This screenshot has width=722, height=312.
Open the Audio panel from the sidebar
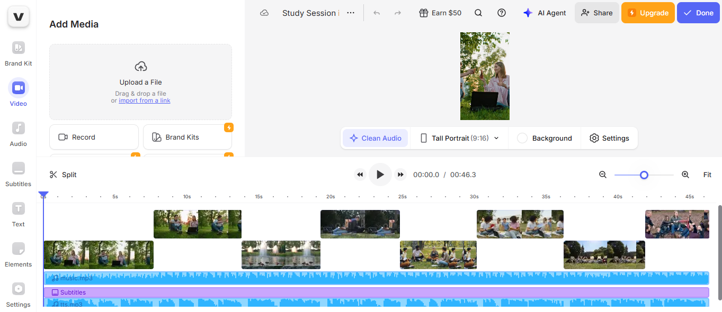(18, 133)
